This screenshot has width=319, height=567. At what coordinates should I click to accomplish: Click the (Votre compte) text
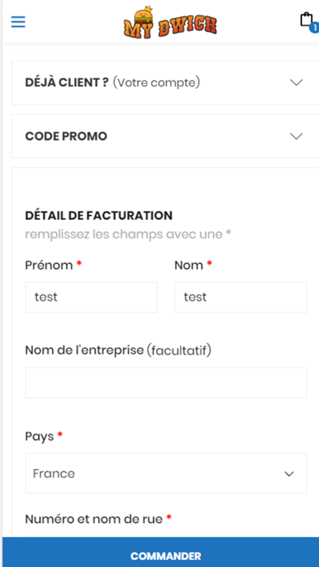point(156,82)
